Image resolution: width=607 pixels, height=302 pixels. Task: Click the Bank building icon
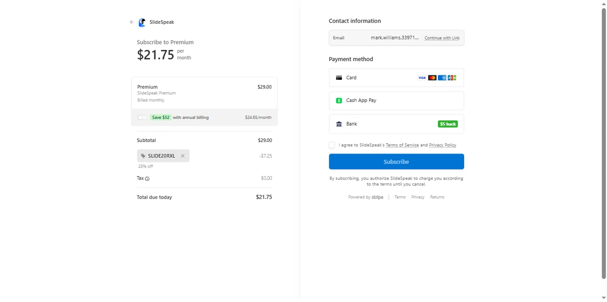(339, 124)
